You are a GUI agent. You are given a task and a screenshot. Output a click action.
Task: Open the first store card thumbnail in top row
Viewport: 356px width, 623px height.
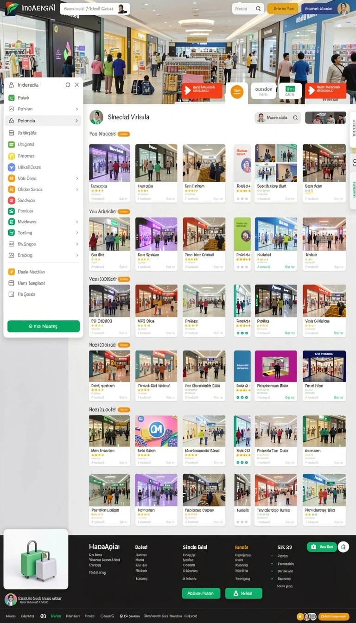click(110, 163)
